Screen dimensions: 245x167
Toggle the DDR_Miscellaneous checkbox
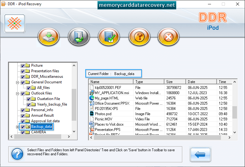(x=23, y=77)
